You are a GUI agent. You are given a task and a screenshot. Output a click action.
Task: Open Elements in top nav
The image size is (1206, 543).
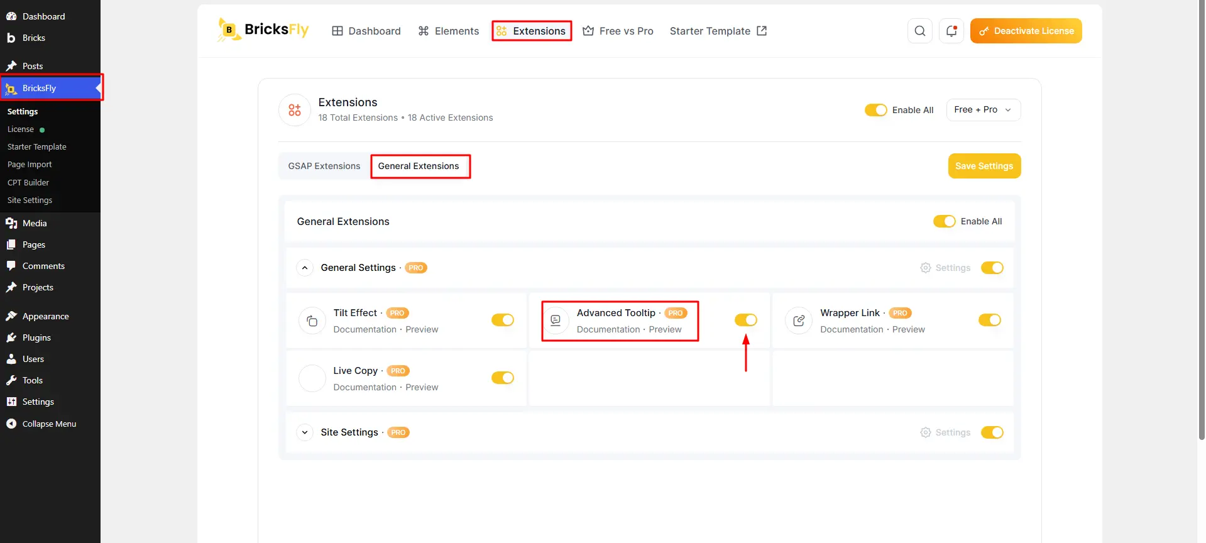click(x=449, y=31)
